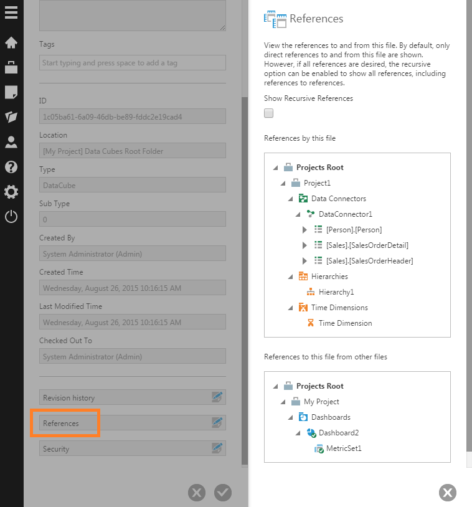Select MetricSet1 label in tree
This screenshot has height=507, width=472.
pyautogui.click(x=344, y=448)
